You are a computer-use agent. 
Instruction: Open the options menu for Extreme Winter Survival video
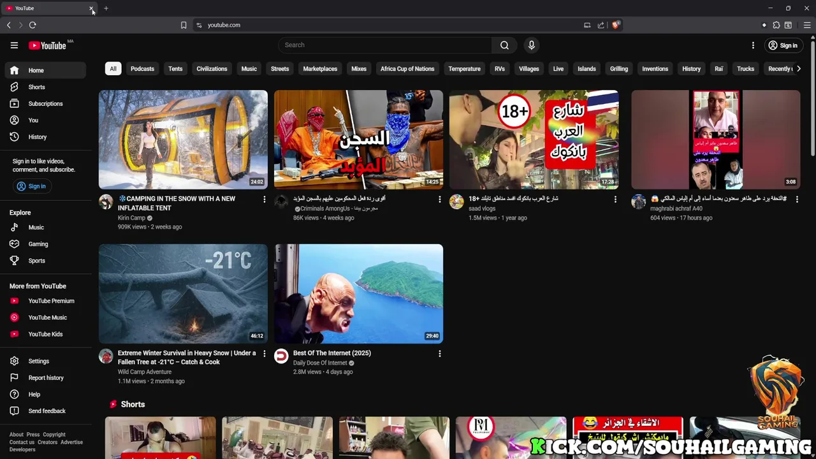(x=264, y=354)
